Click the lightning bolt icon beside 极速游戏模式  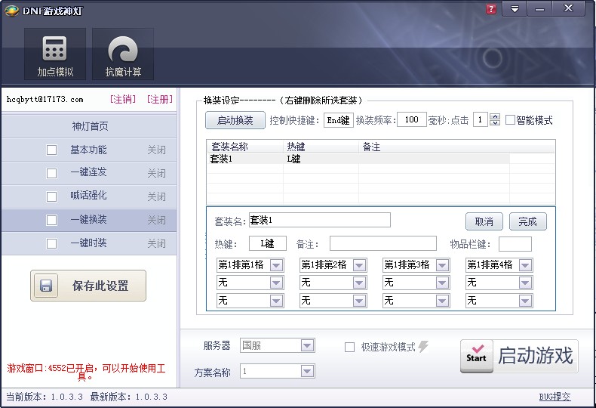click(423, 347)
